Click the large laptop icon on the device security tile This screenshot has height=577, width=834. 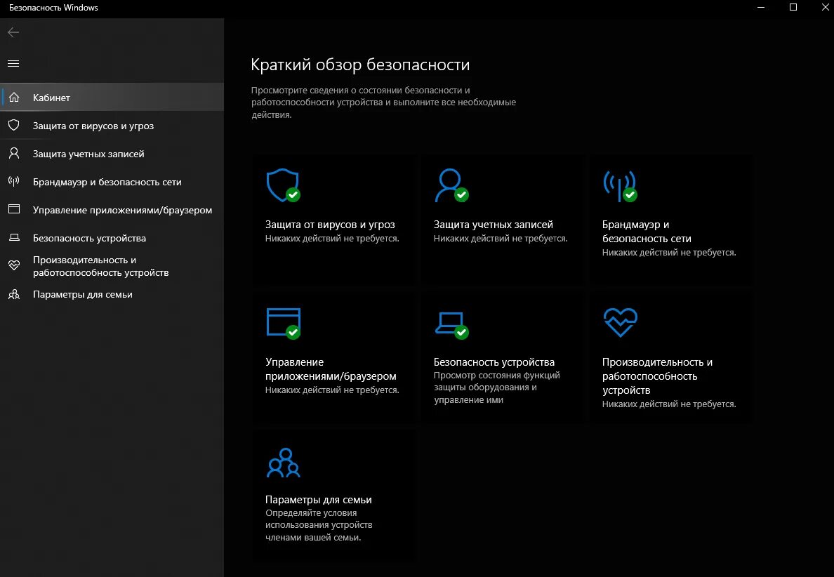point(451,325)
